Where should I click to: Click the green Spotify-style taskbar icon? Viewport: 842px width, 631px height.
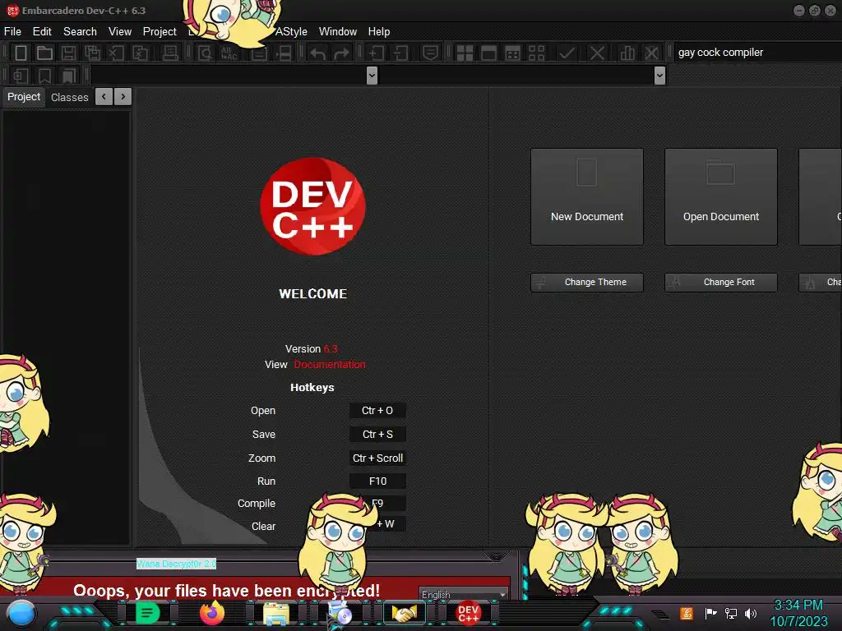click(147, 613)
